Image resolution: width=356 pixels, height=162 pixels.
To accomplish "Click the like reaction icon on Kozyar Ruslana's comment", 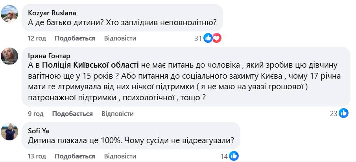I will pyautogui.click(x=208, y=38).
